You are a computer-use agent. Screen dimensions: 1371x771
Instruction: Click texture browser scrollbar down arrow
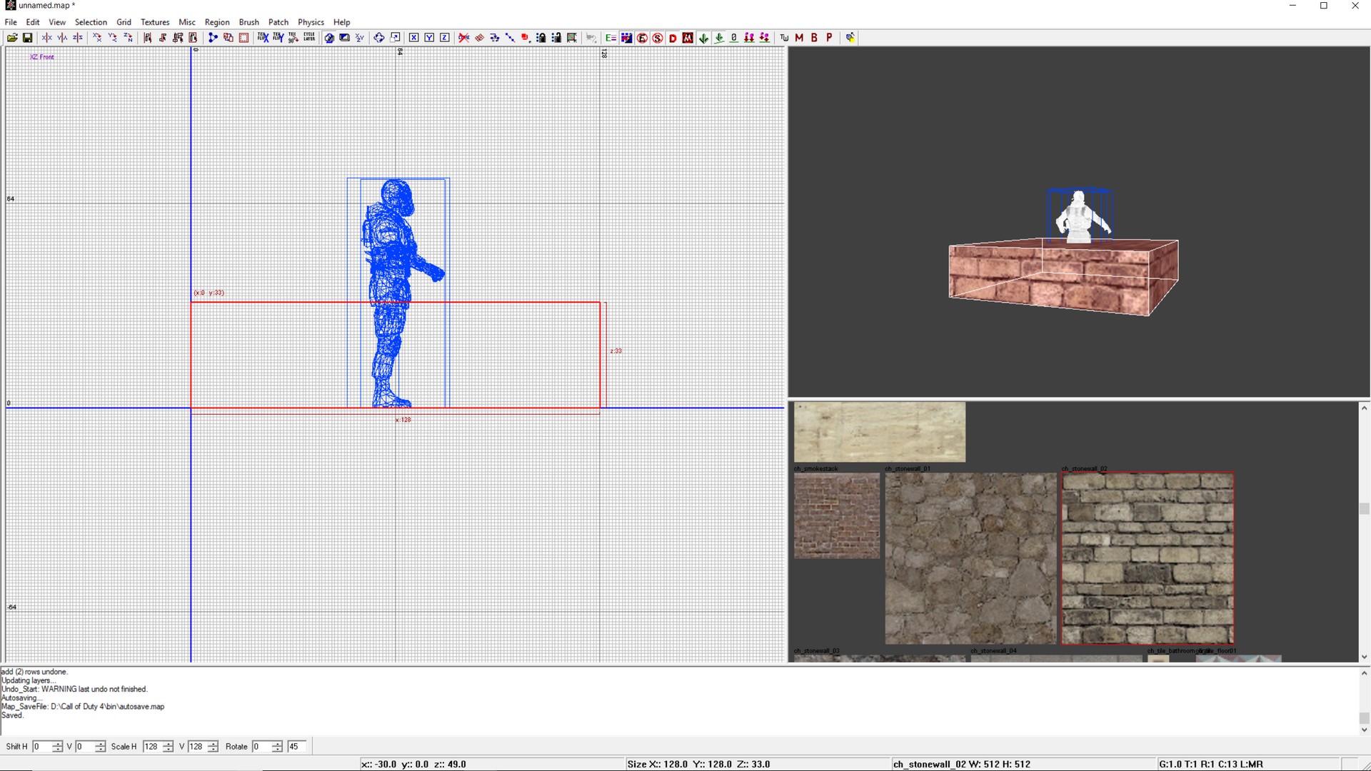(1364, 657)
